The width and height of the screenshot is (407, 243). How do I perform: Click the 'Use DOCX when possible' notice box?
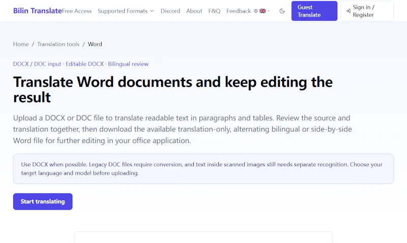203,169
